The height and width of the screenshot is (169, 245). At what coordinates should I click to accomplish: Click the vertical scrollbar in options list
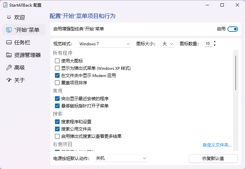[236, 73]
